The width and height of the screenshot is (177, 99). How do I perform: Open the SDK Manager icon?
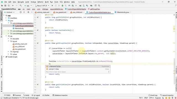[87, 5]
